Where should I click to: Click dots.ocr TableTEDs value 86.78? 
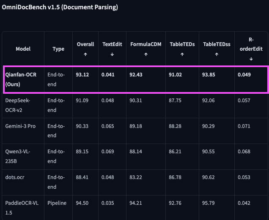pyautogui.click(x=175, y=177)
